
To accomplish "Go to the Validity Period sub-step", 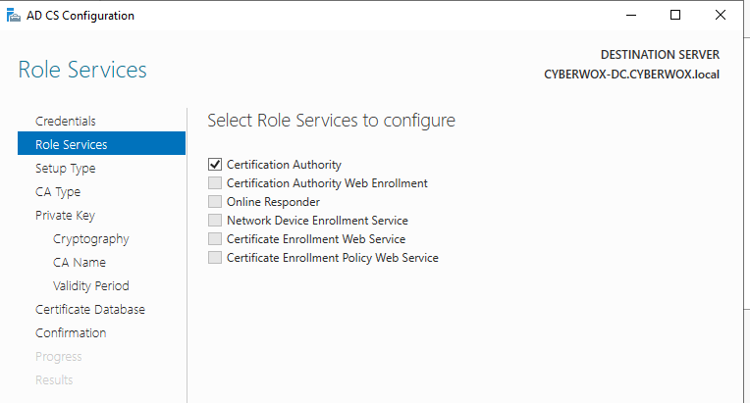I will (x=91, y=285).
